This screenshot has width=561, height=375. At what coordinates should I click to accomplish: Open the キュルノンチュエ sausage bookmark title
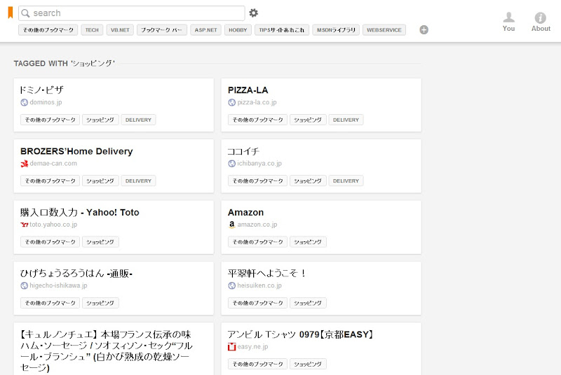pos(107,351)
